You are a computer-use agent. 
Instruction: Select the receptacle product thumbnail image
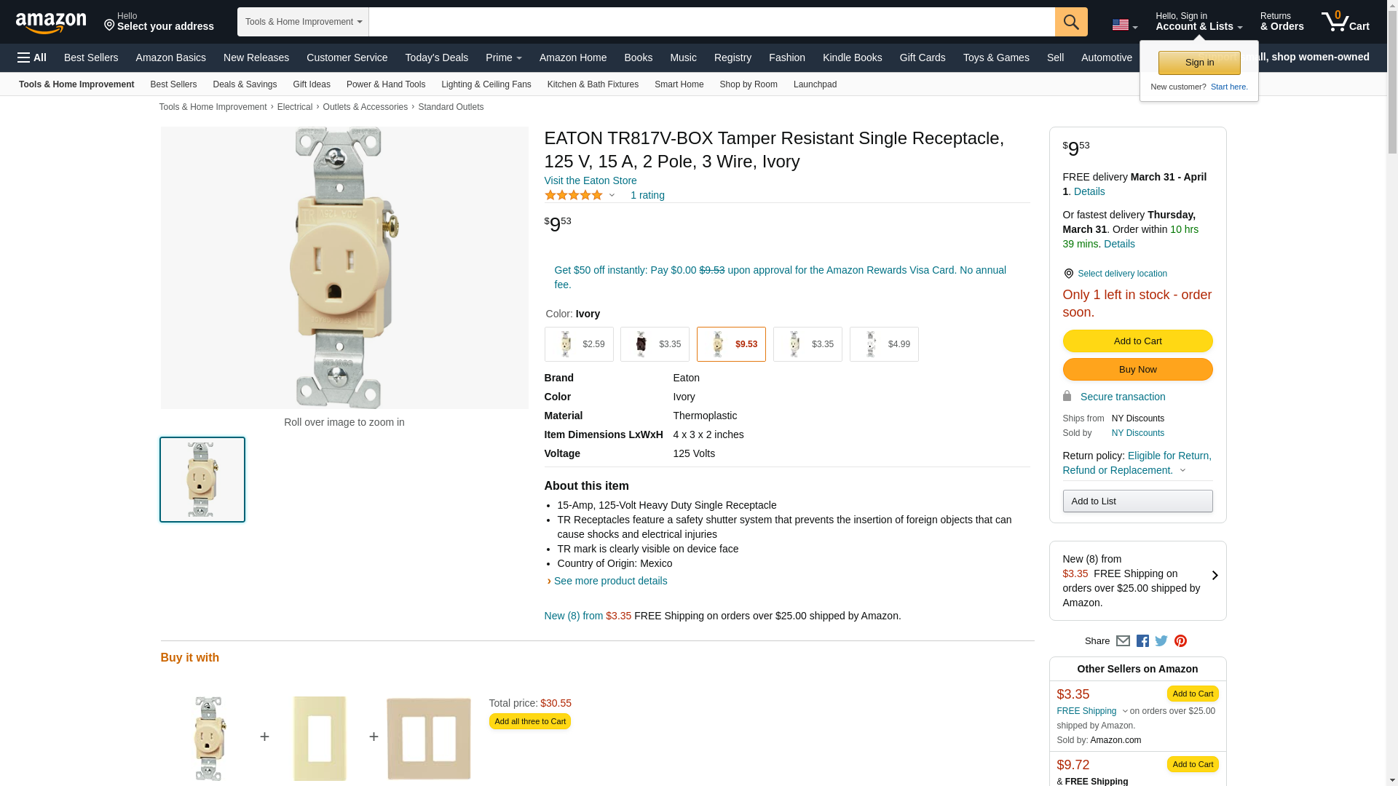pos(202,480)
